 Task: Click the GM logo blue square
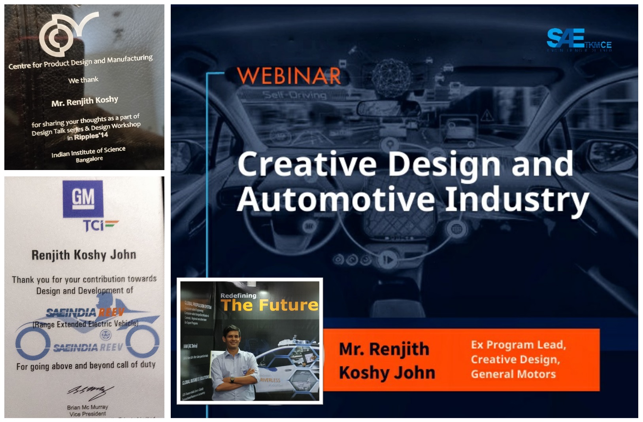click(x=83, y=199)
